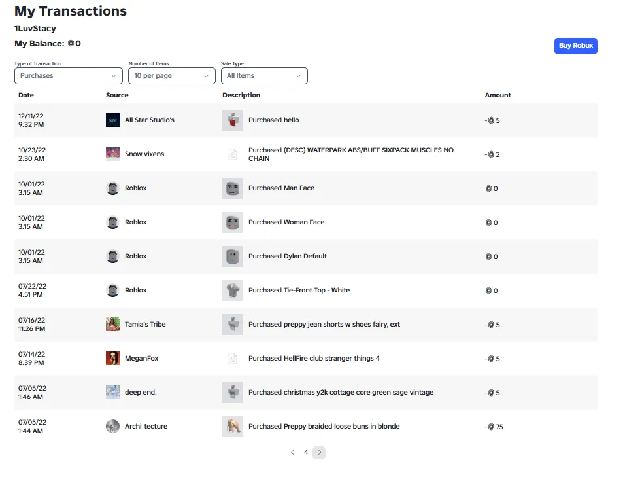Click Roblox avatar in Man Face row
Screen dimensions: 625x477
point(112,188)
